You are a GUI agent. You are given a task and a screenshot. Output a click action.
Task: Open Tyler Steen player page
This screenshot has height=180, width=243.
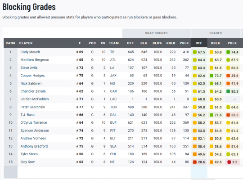pyautogui.click(x=29, y=154)
